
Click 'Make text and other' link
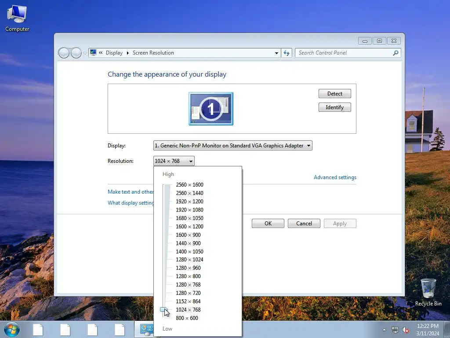(x=131, y=192)
